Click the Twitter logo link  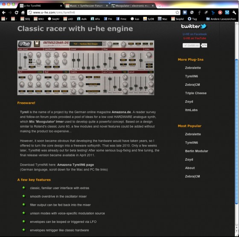coord(194,26)
